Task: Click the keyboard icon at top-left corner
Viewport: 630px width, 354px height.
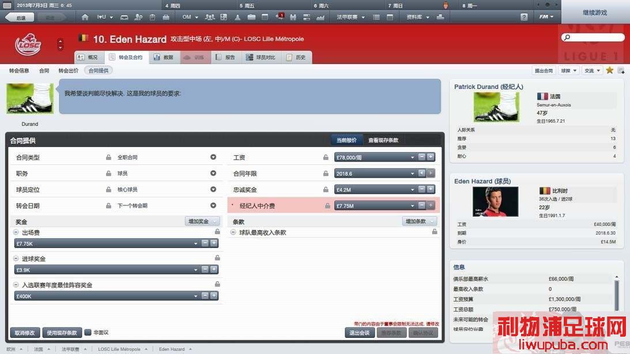Action: coord(7,6)
